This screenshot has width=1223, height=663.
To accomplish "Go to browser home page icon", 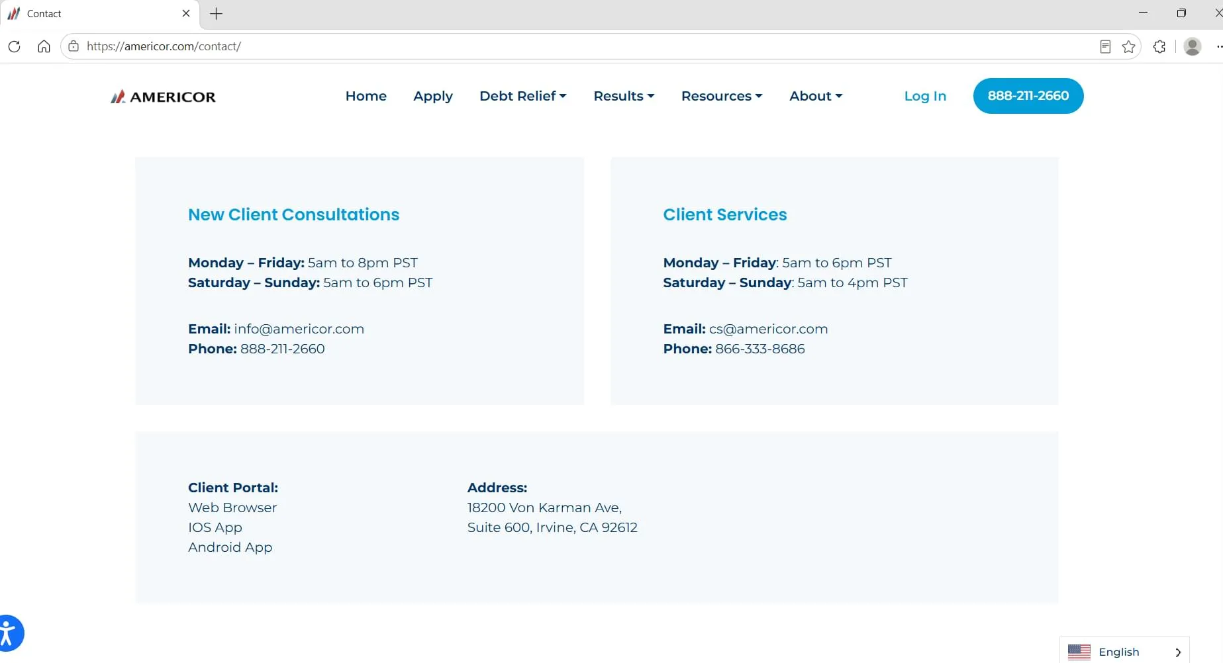I will point(44,46).
